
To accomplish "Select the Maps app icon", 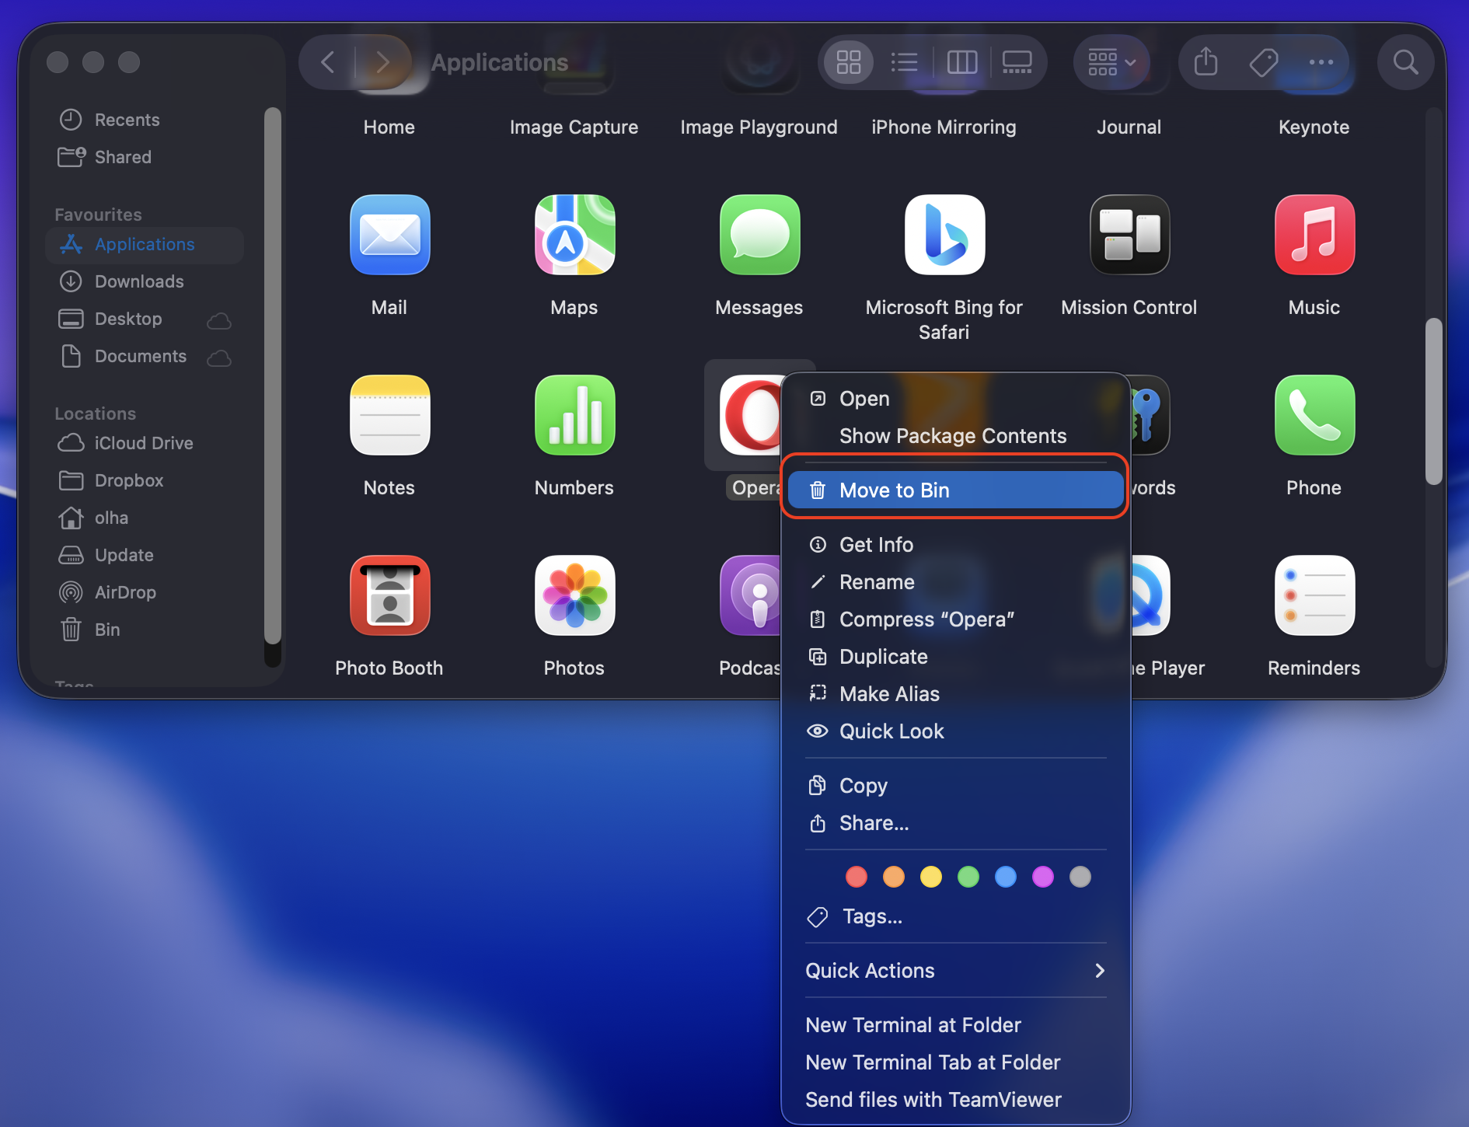I will click(x=574, y=235).
